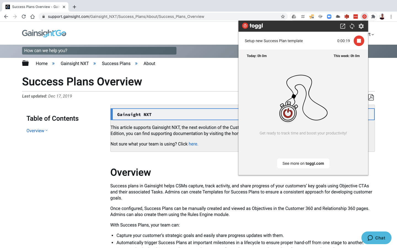Sync Toggl data with refresh icon
The height and width of the screenshot is (248, 397).
[x=352, y=26]
